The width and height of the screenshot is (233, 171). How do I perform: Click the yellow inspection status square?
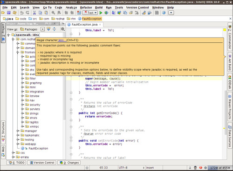(x=225, y=30)
